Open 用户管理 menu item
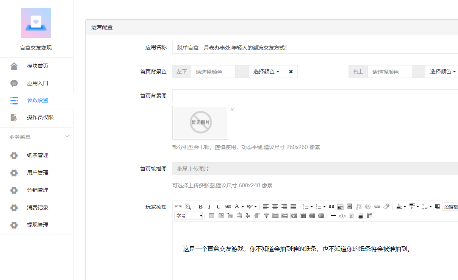Image resolution: width=458 pixels, height=280 pixels. 37,173
